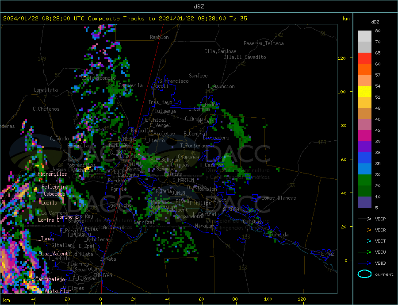Viewport: 398px width, 305px height.
Task: Click the Tres_Mayo map label
Action: point(160,102)
